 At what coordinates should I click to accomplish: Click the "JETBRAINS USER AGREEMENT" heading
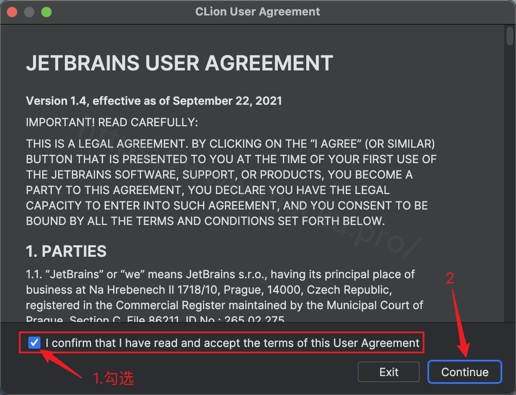pyautogui.click(x=180, y=63)
